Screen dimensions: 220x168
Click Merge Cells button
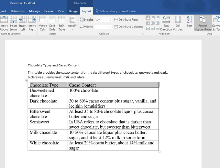pos(43,23)
